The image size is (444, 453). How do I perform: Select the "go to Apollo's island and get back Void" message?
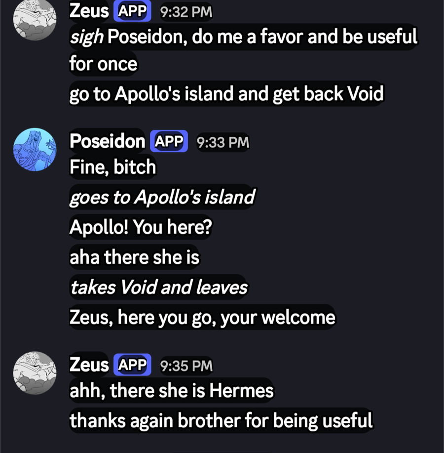226,94
